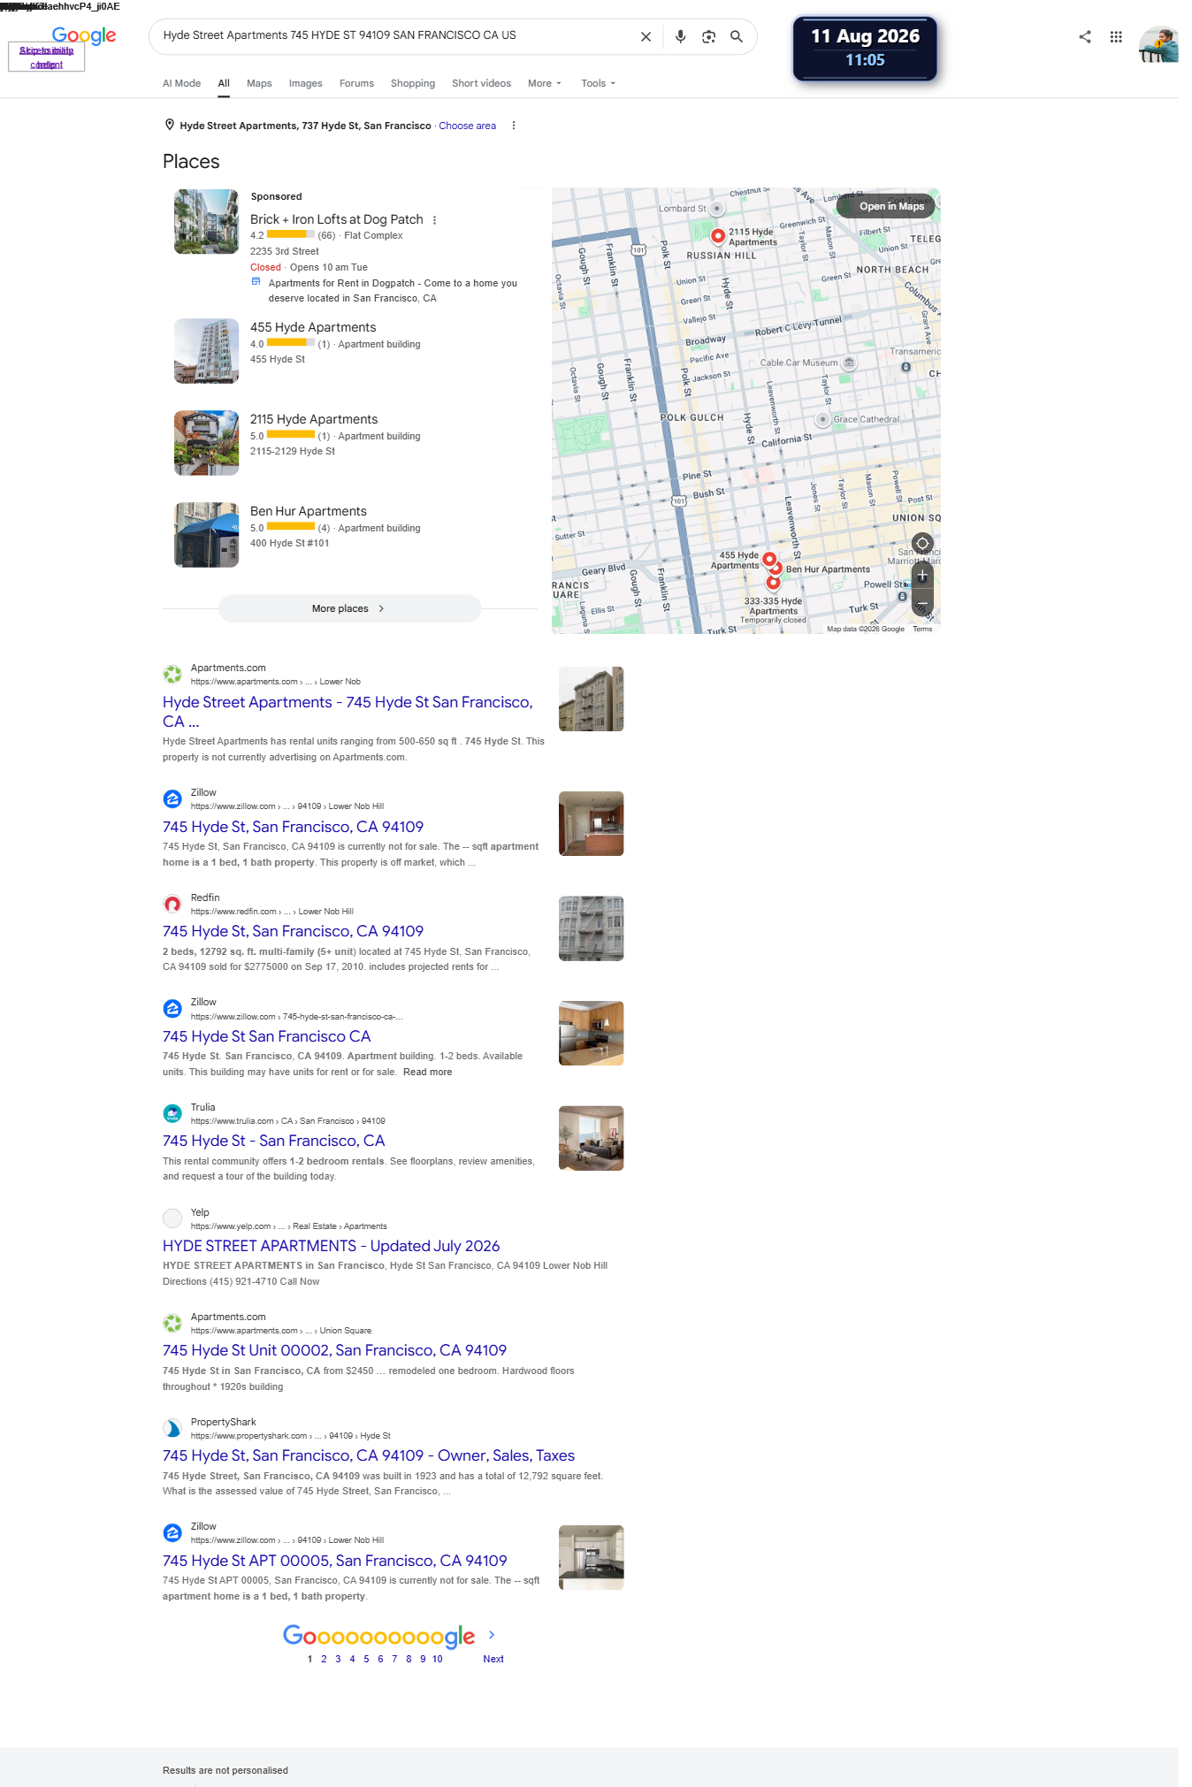Go to Google home via logo

(84, 35)
